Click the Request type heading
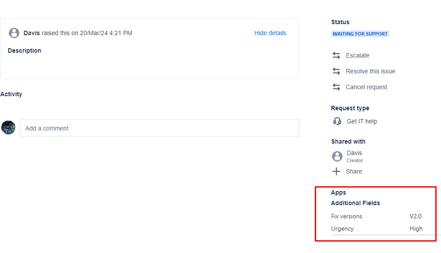441x253 pixels. pyautogui.click(x=350, y=108)
